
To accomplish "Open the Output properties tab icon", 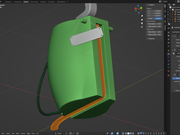I will click(169, 36).
